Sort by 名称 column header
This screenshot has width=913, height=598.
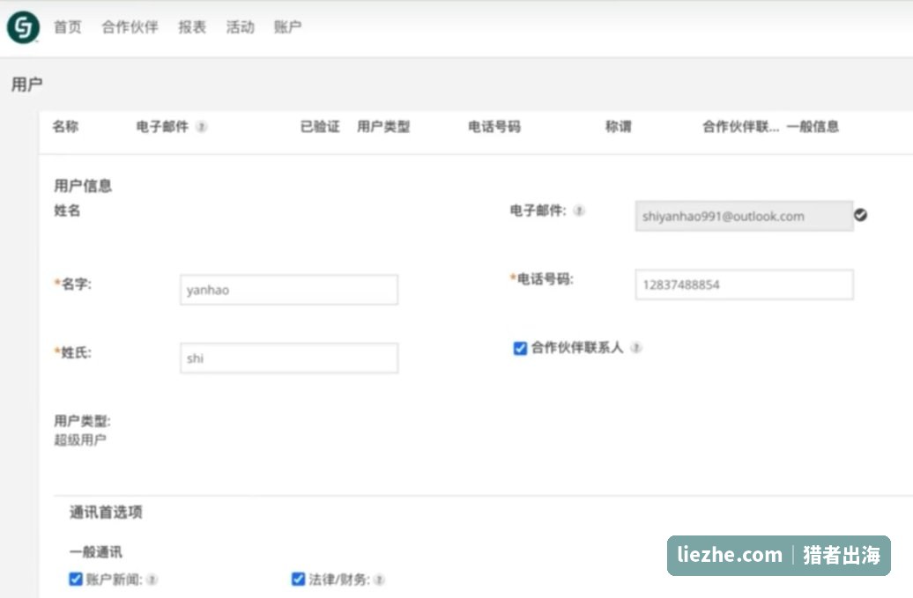point(65,126)
